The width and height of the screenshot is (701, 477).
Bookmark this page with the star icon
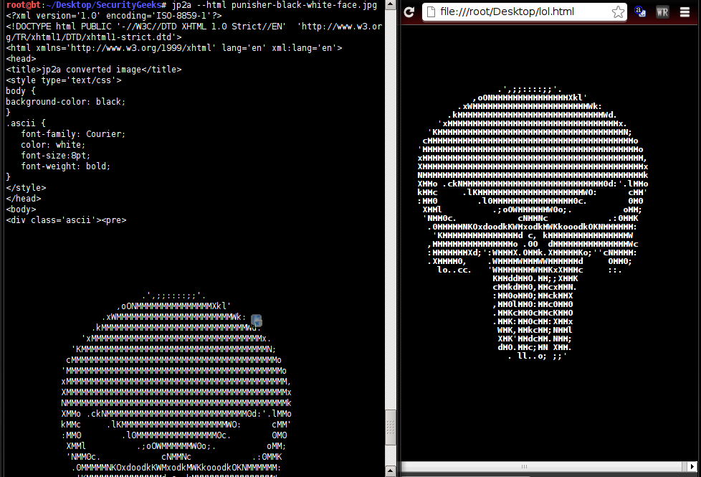point(618,12)
